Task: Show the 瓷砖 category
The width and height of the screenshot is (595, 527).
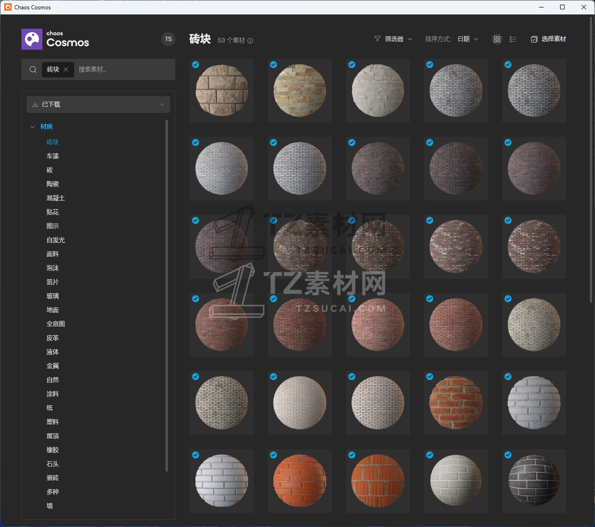Action: tap(53, 478)
